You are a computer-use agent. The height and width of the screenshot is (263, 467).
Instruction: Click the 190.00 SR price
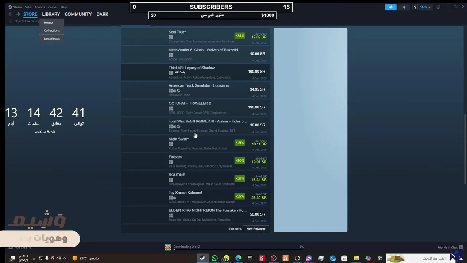click(256, 107)
